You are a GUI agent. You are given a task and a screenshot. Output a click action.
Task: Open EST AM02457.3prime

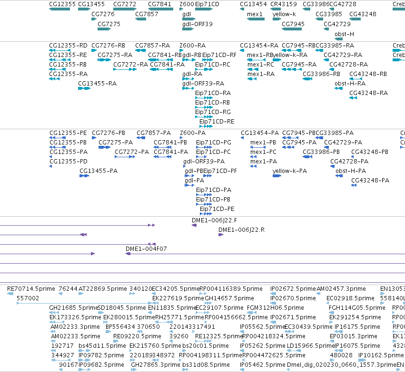coord(341,289)
